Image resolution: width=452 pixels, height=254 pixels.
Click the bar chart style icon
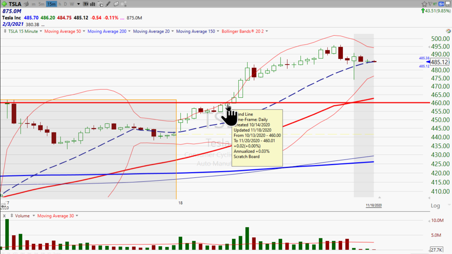[93, 4]
